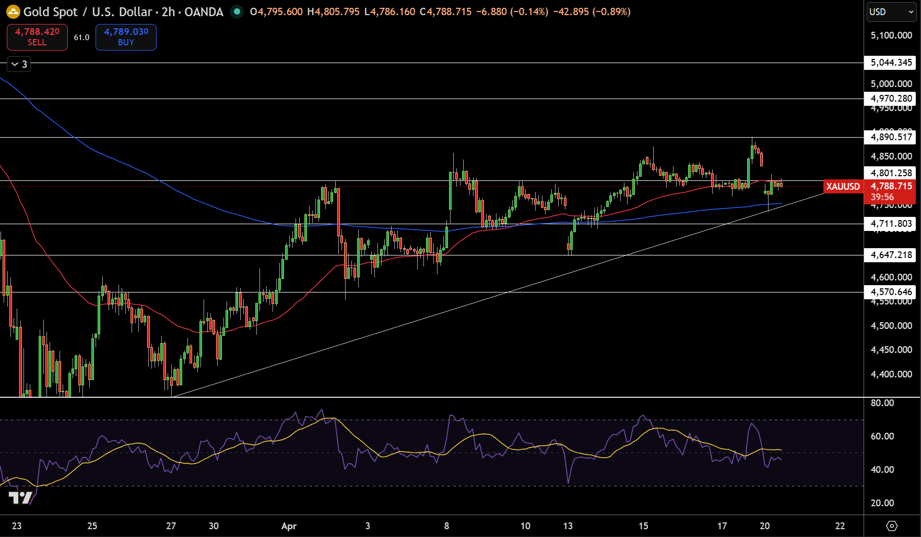921x537 pixels.
Task: Select the 4,711.803 price level label
Action: pos(891,224)
